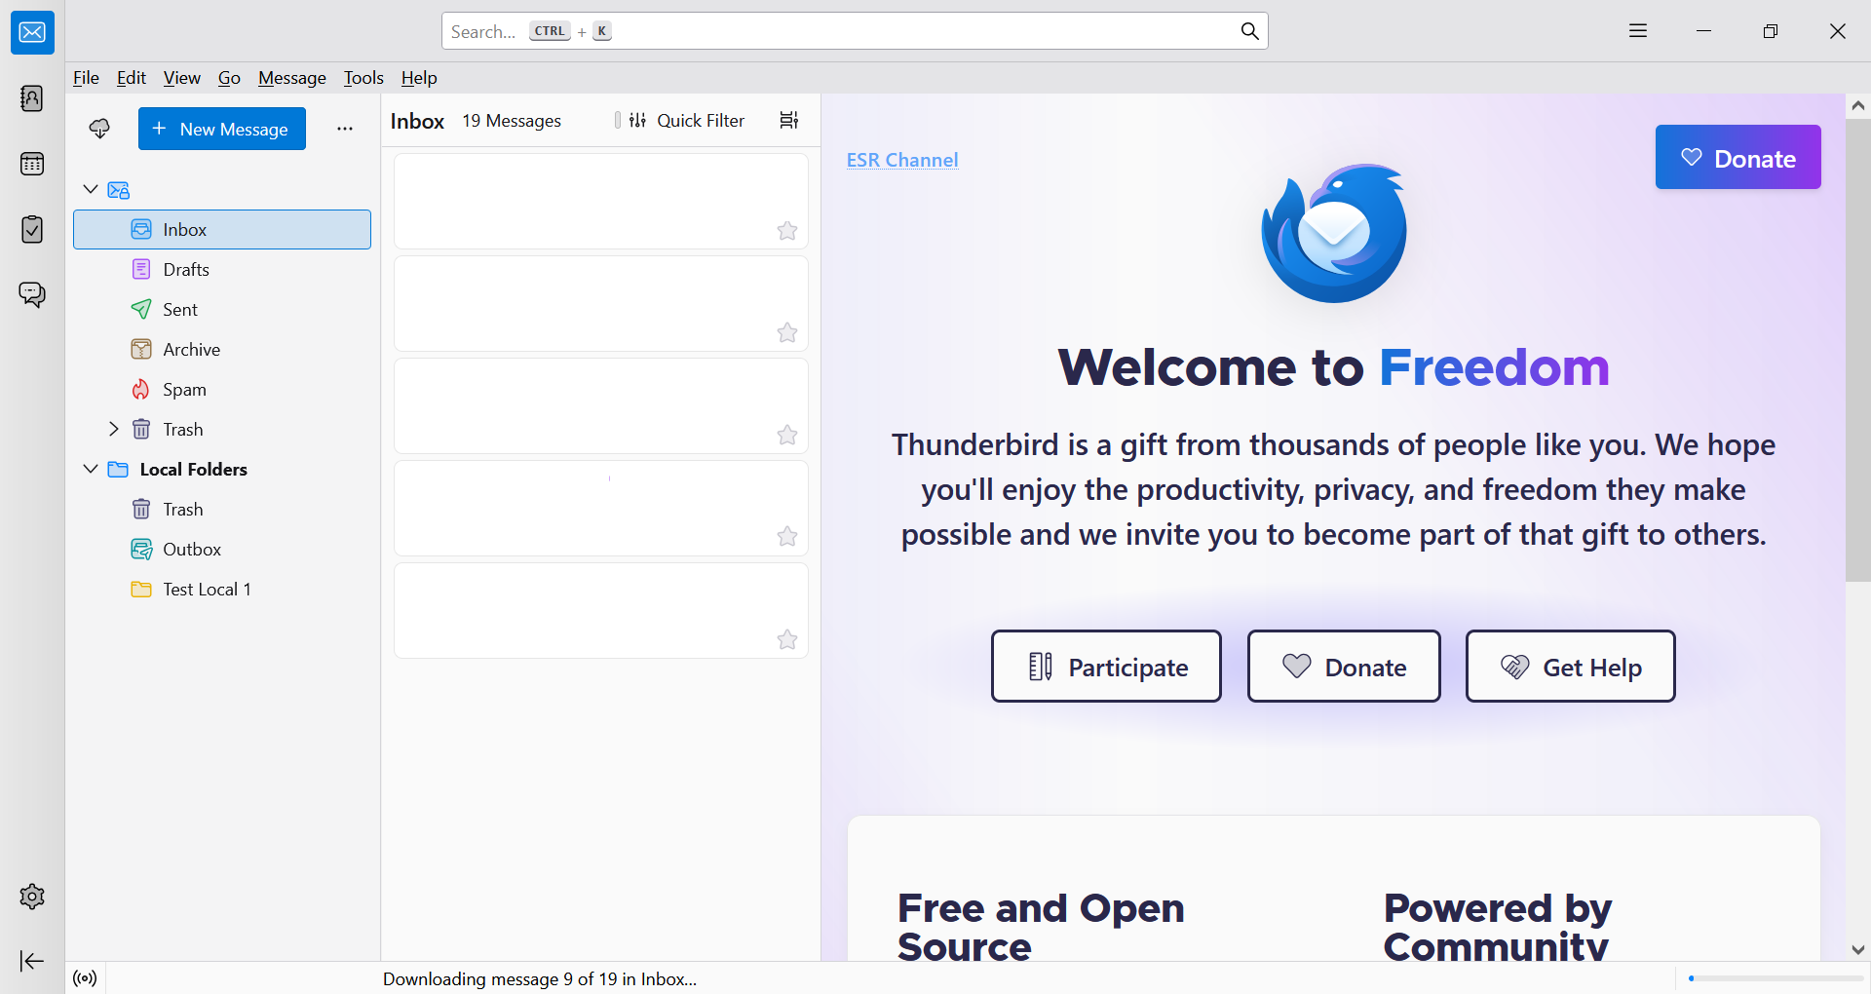Collapse the mail account folder tree
The width and height of the screenshot is (1871, 994).
pyautogui.click(x=91, y=189)
